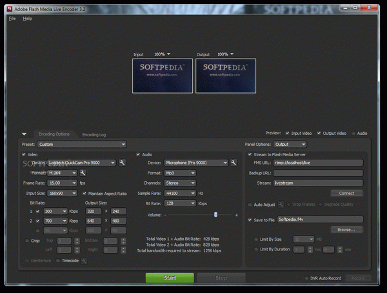Open Input preview zoom 100% dropdown
This screenshot has height=293, width=387.
coord(162,54)
